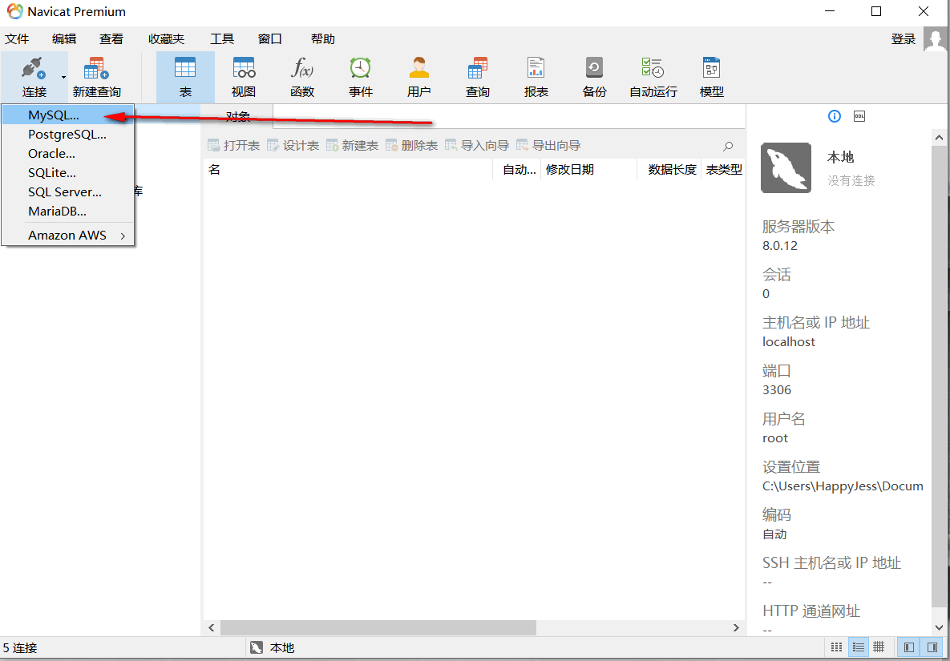
Task: Open the 文件 menu
Action: coord(17,38)
